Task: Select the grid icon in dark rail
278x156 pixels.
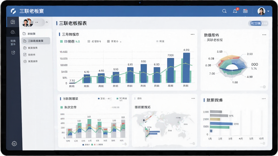Action: click(13, 22)
